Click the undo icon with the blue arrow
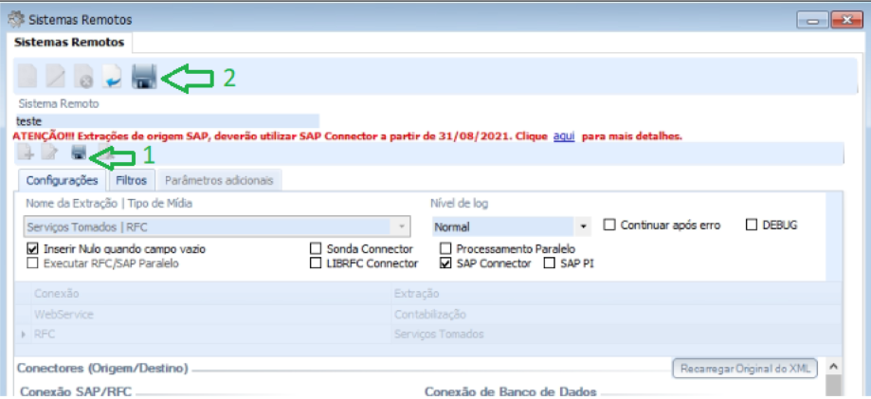The image size is (871, 399). pyautogui.click(x=113, y=77)
